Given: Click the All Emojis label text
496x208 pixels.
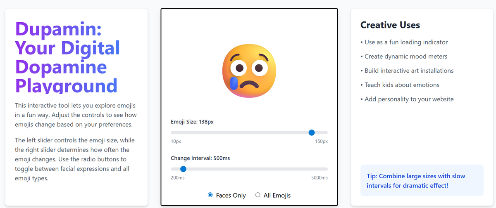Looking at the screenshot, I should tap(277, 195).
